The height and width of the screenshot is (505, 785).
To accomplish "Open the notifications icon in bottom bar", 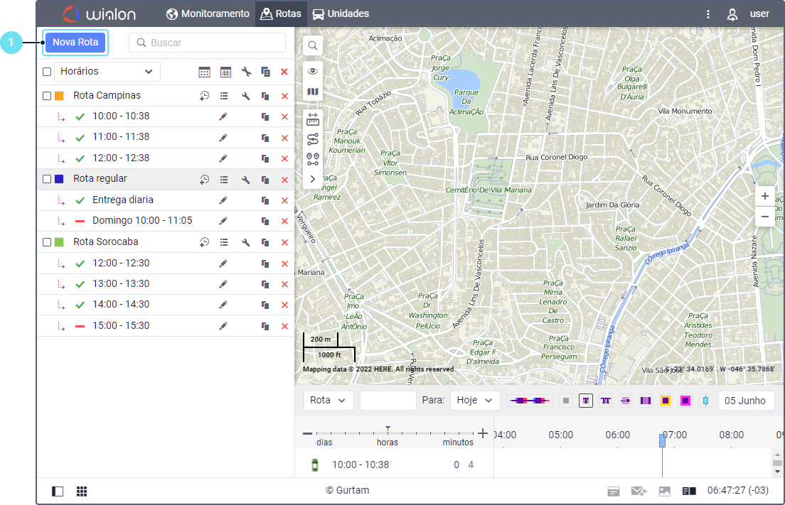I will click(613, 492).
